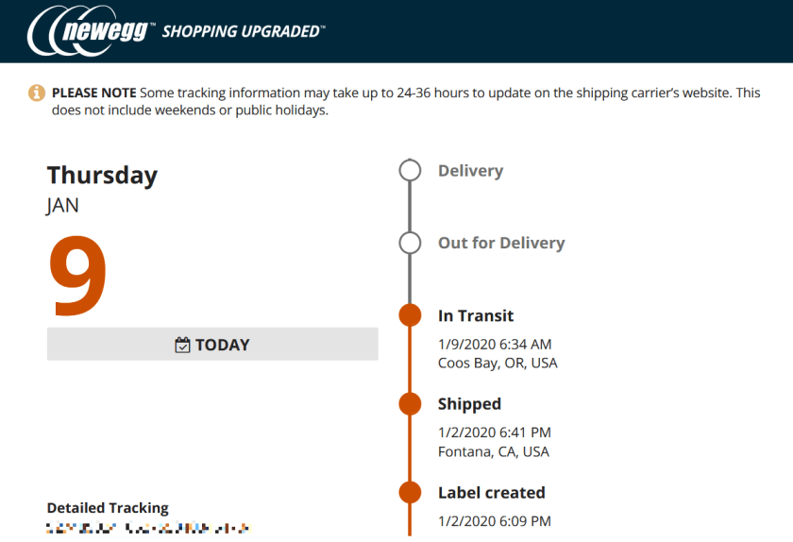Click the orange Shipped timeline dot
The height and width of the screenshot is (542, 793).
click(x=410, y=404)
